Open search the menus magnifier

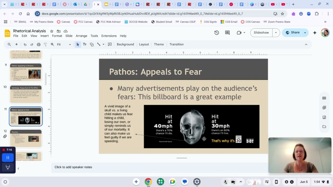9,44
